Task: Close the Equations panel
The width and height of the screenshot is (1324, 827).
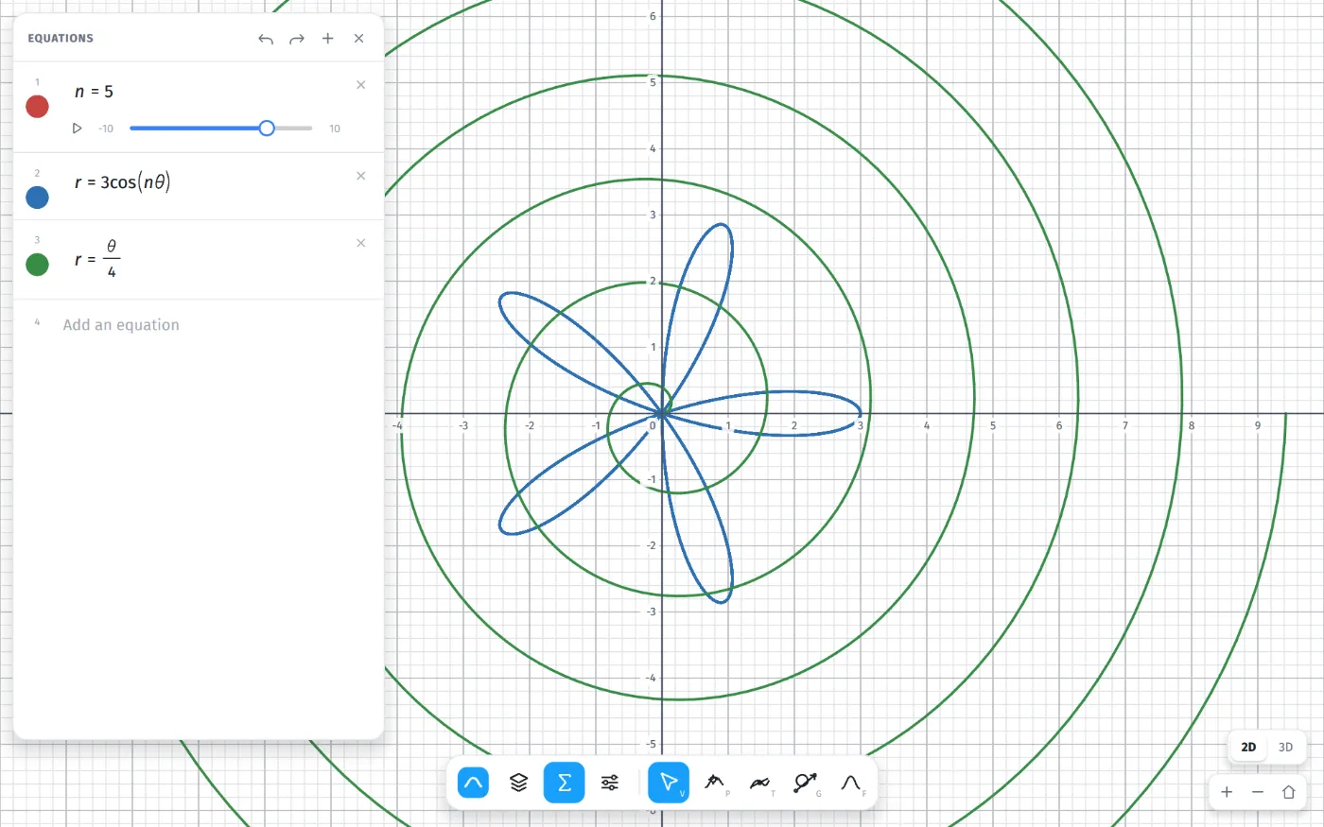Action: click(359, 39)
